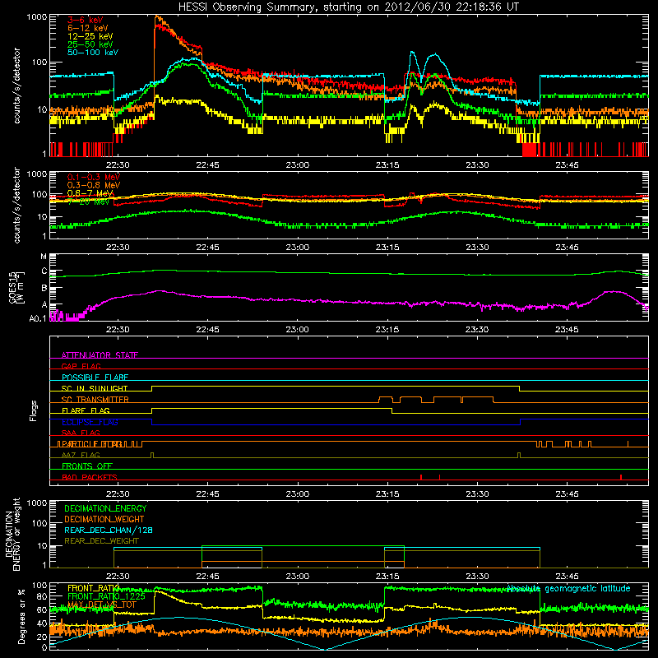Select the cyan 50-100 keV legend label
This screenshot has width=658, height=658.
pos(93,53)
